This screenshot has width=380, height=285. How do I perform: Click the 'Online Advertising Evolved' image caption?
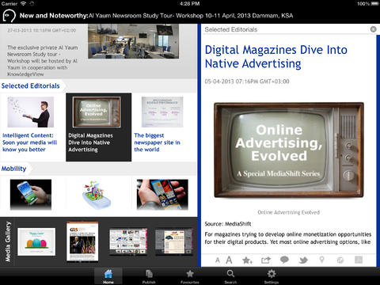click(x=289, y=212)
